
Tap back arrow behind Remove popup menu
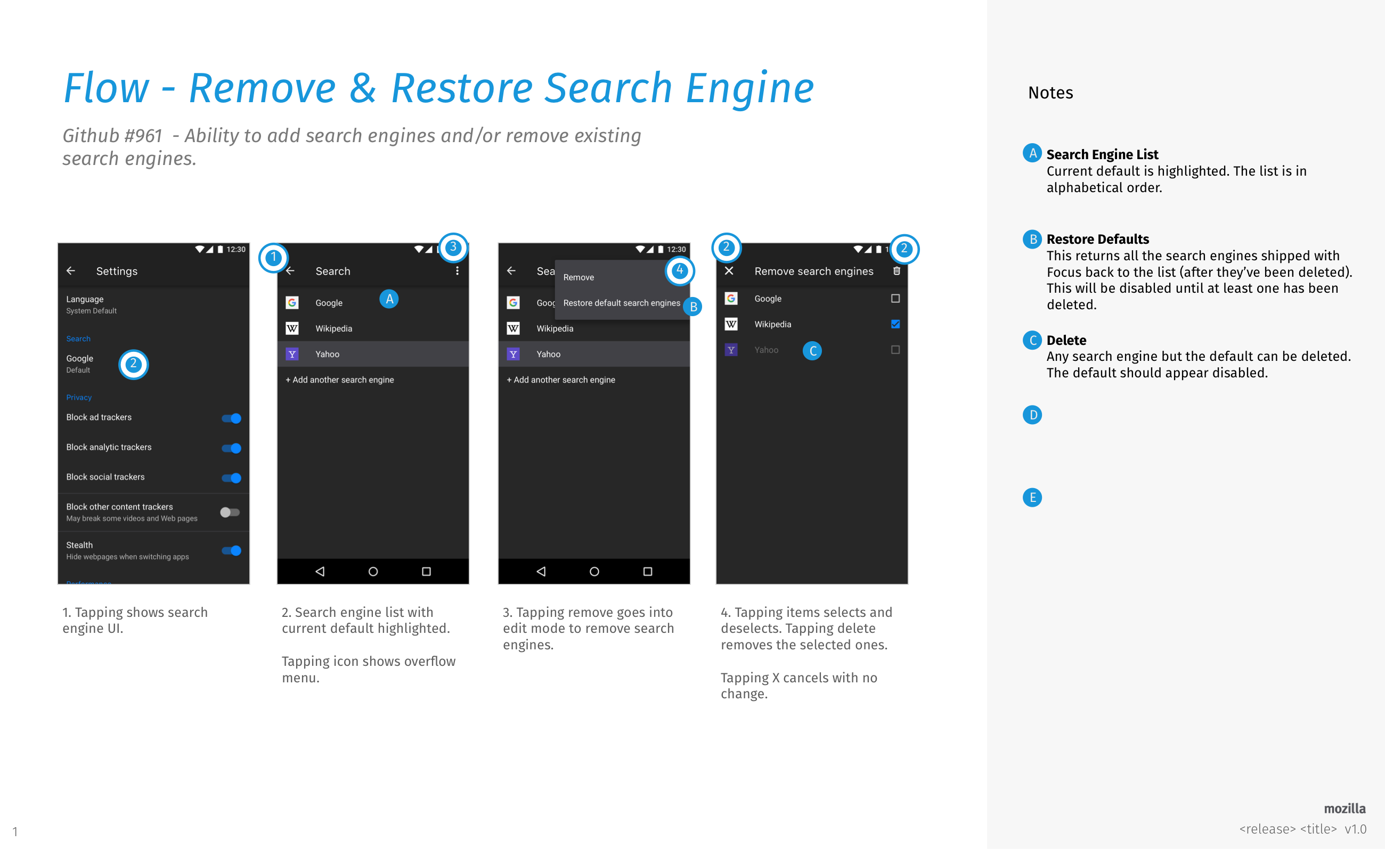[511, 271]
